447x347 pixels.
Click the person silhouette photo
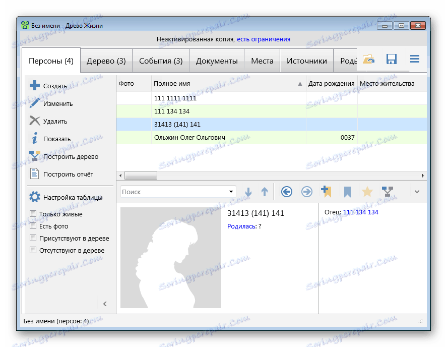[x=171, y=258]
